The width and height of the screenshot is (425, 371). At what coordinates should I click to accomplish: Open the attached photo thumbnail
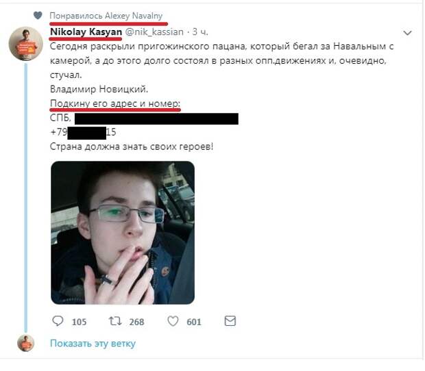(123, 233)
